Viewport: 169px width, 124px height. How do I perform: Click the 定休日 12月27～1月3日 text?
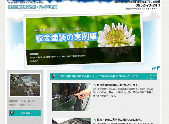pyautogui.click(x=21, y=105)
